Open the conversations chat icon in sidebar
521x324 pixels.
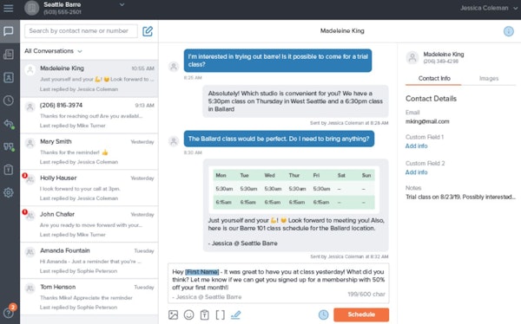[x=9, y=31]
